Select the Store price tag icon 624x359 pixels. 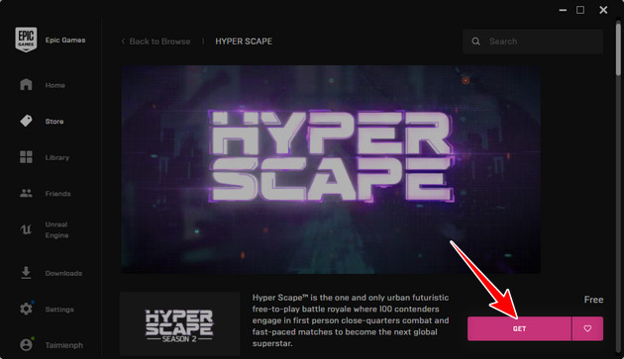[x=26, y=121]
